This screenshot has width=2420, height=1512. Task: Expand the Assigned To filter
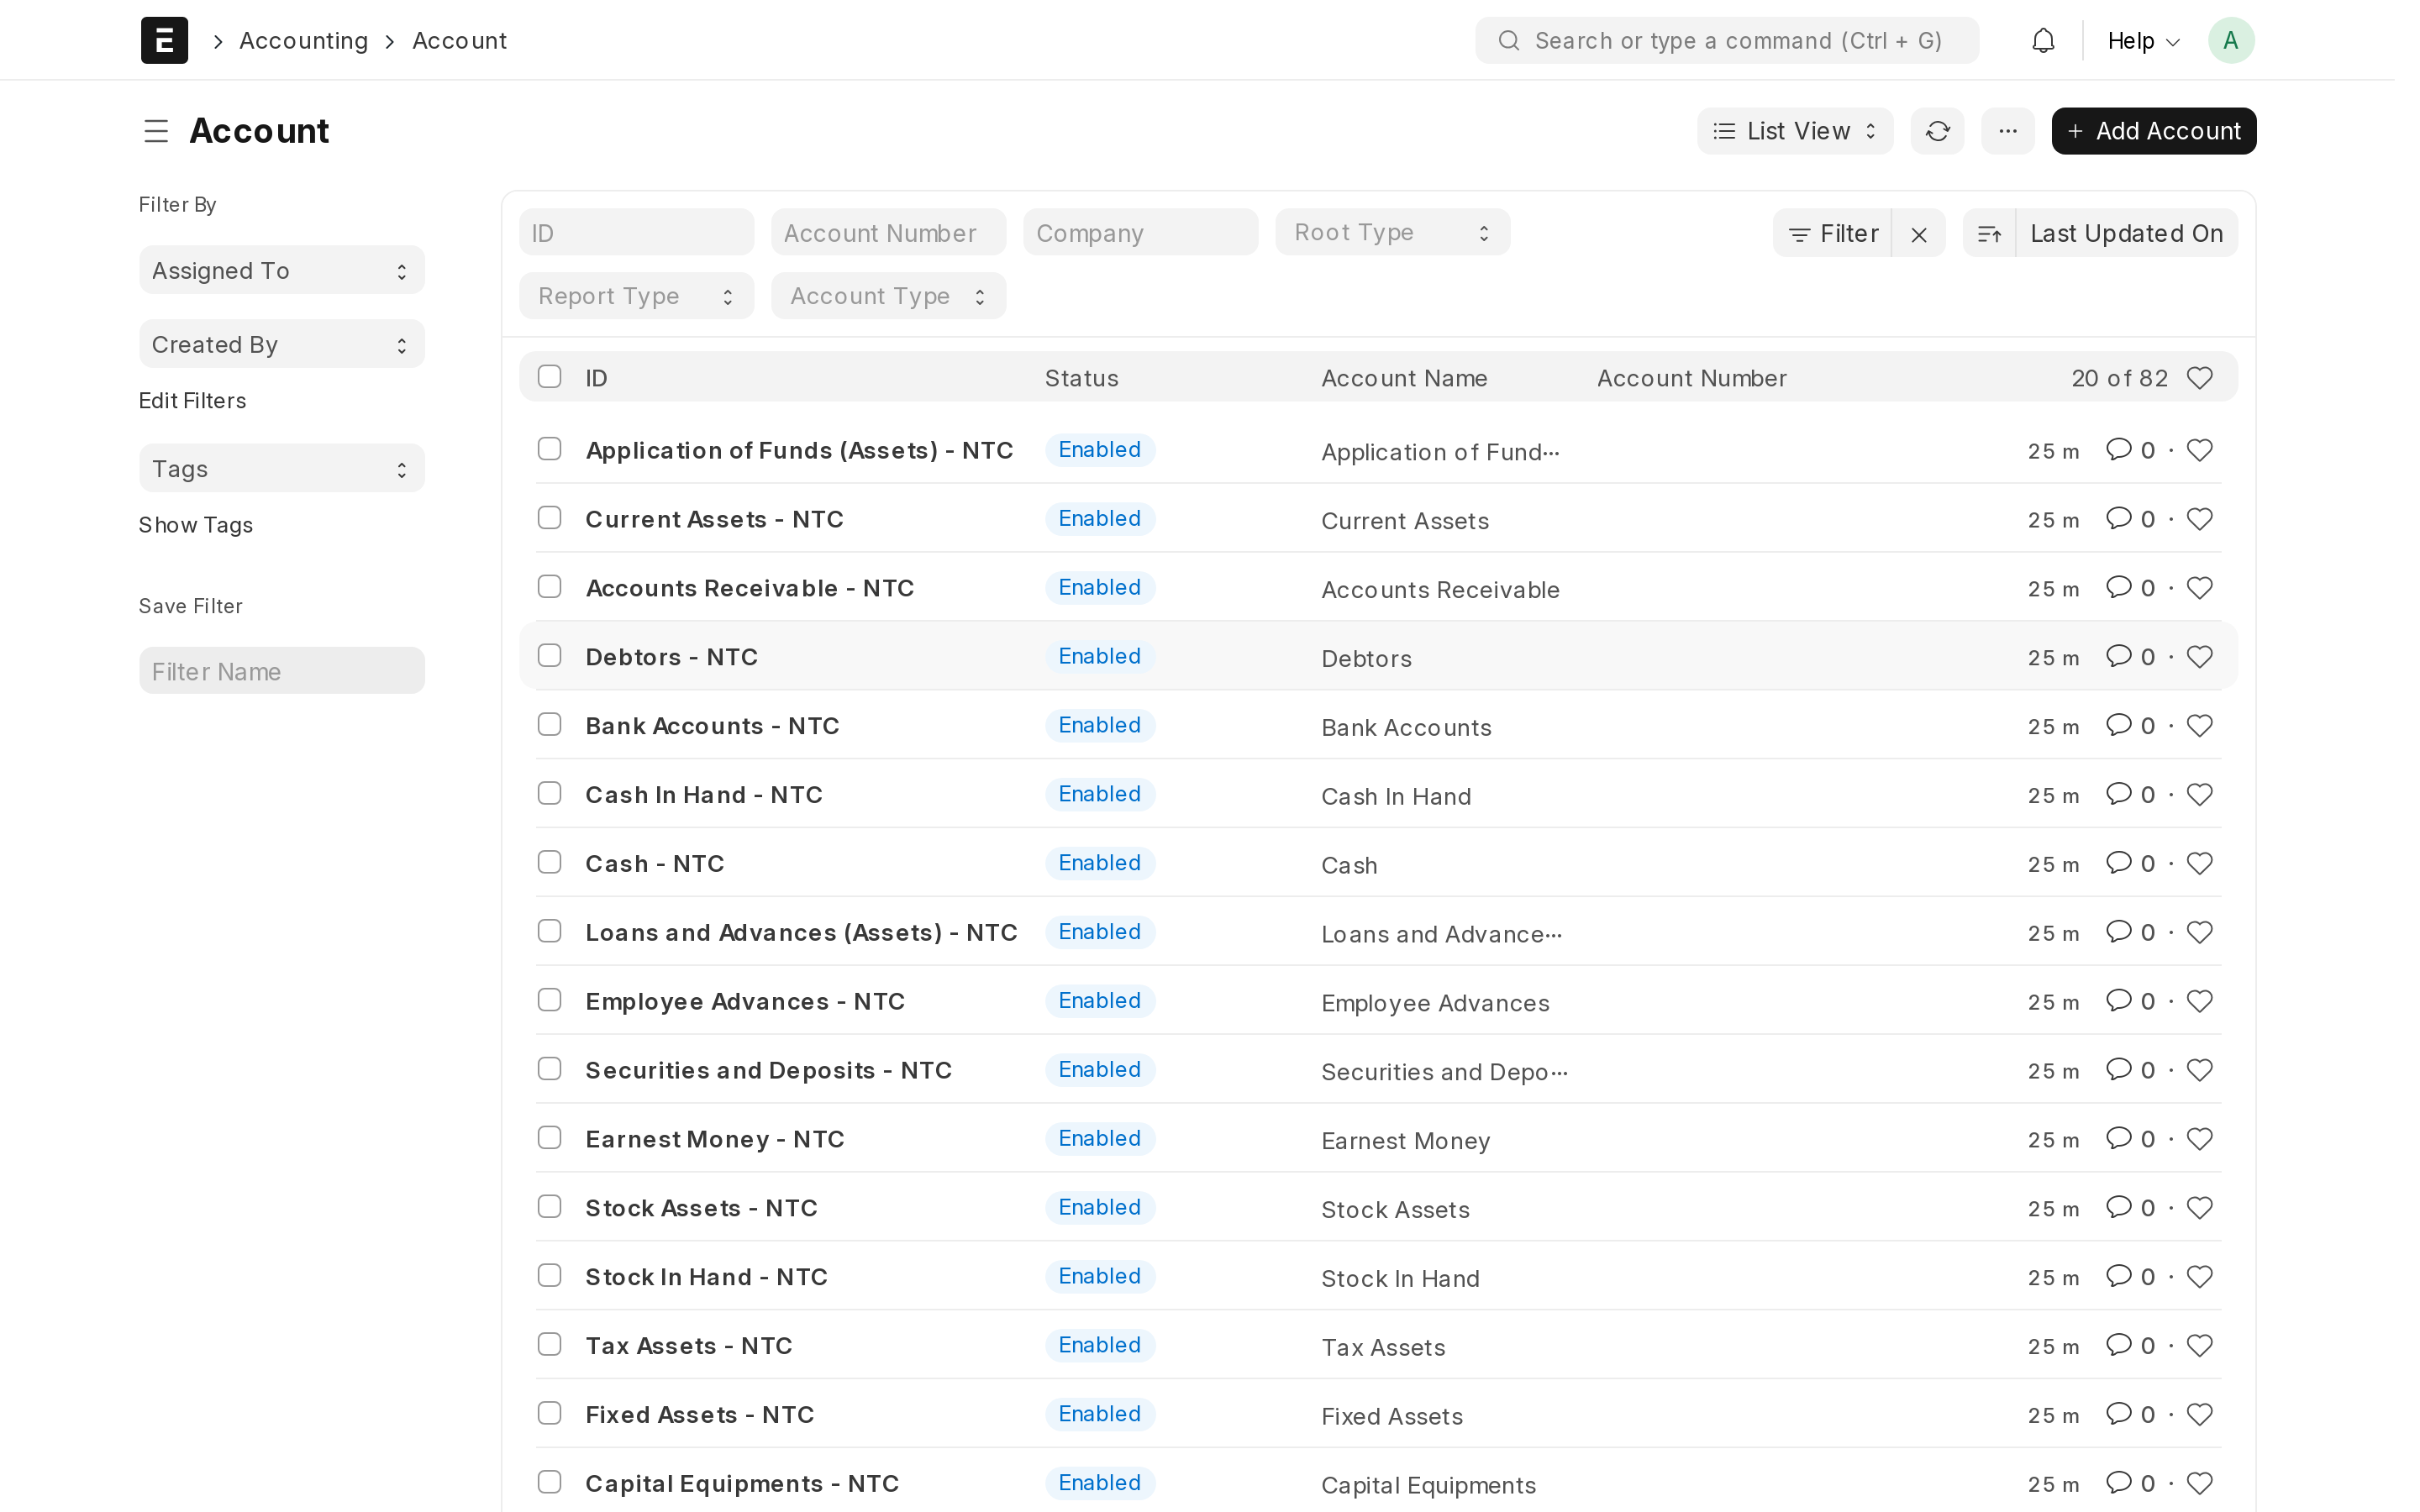(281, 271)
